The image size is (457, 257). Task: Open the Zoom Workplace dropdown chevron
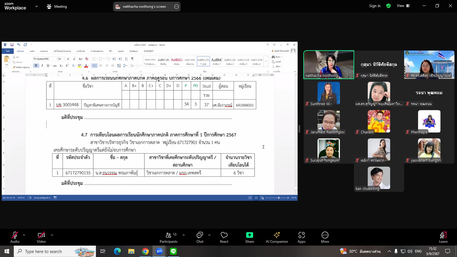(x=36, y=6)
